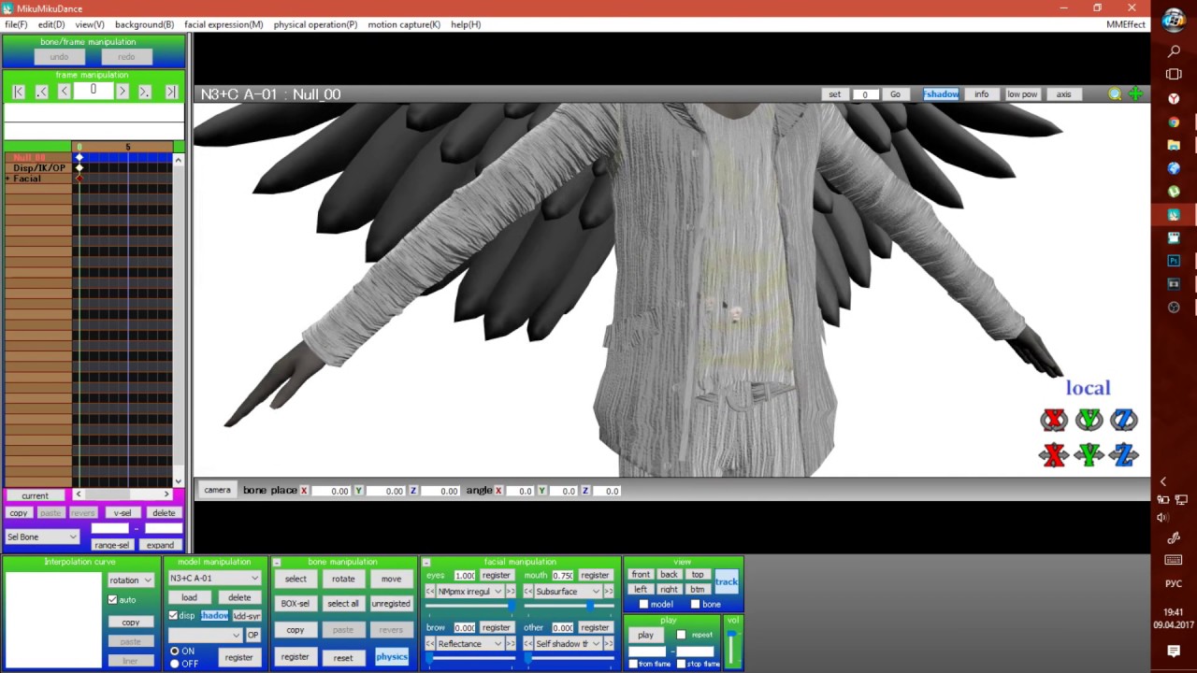Image resolution: width=1197 pixels, height=673 pixels.
Task: Open Task View on the taskbar
Action: click(1174, 75)
